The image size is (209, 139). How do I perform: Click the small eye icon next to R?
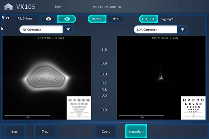[x=8, y=18]
